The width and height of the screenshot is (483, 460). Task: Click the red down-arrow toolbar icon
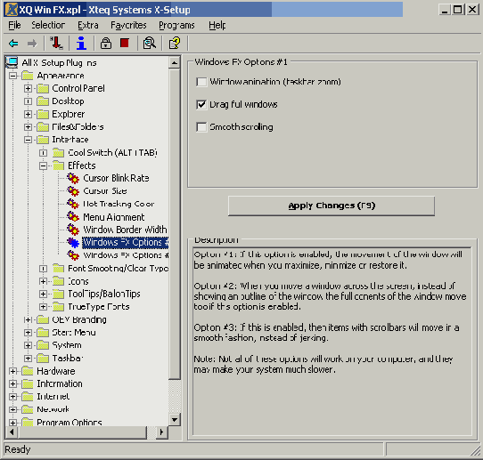tap(56, 43)
